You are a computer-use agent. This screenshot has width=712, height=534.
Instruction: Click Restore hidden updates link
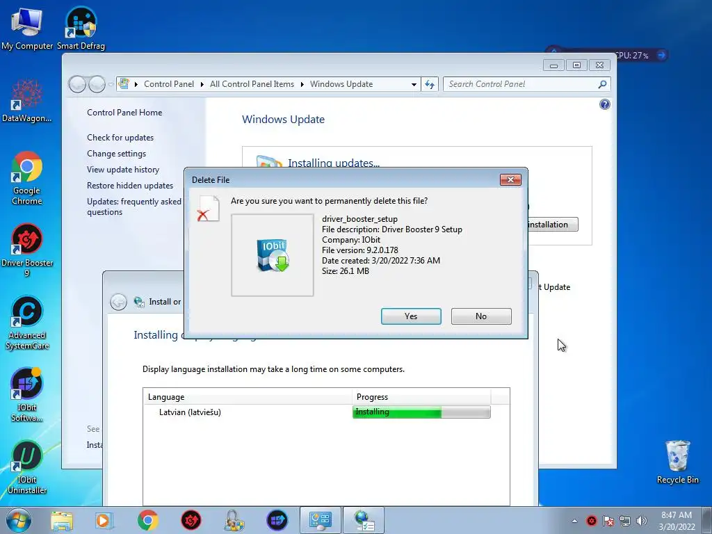pos(130,185)
